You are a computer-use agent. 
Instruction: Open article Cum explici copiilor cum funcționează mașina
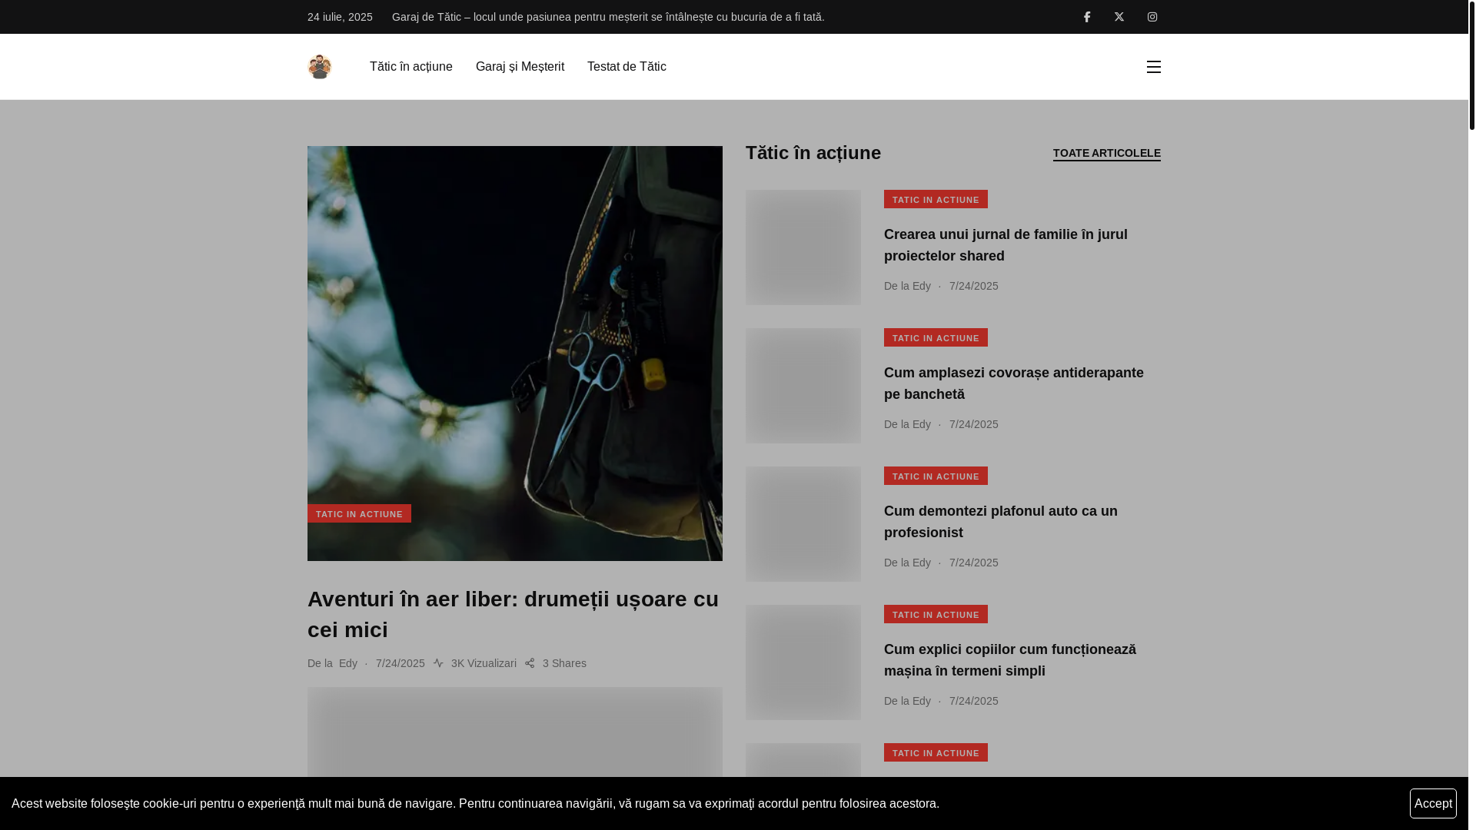(x=1010, y=660)
